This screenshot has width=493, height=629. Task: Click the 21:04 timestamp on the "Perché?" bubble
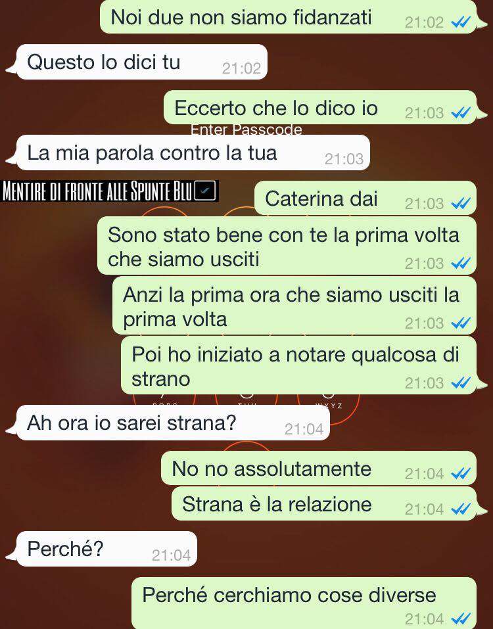tap(172, 555)
